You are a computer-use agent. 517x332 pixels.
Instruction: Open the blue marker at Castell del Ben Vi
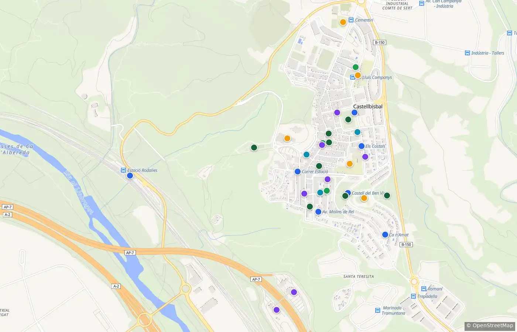348,193
